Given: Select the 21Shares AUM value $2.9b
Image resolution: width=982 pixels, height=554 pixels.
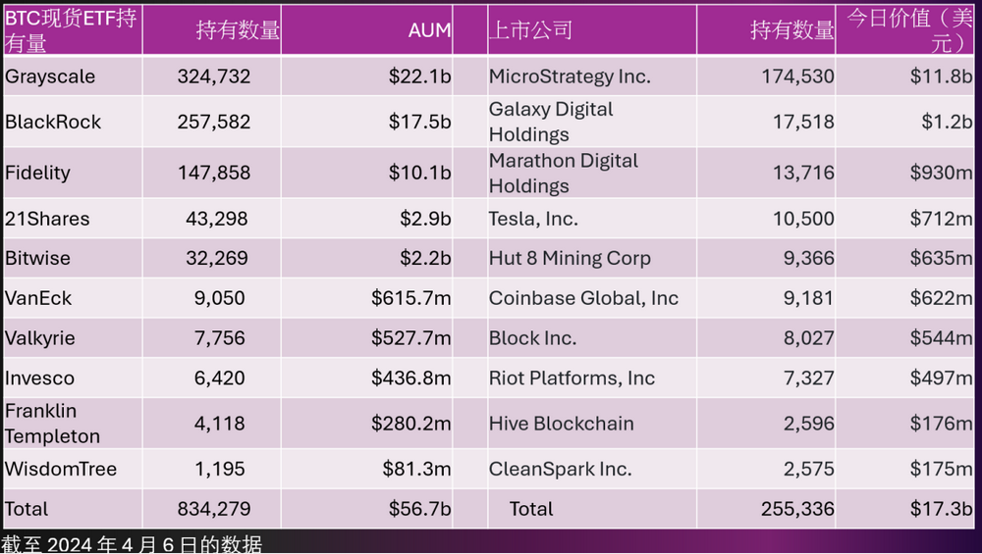Looking at the screenshot, I should click(x=425, y=219).
